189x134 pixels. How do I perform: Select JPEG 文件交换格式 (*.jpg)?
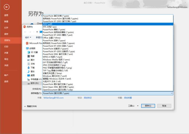pyautogui.click(x=108, y=65)
